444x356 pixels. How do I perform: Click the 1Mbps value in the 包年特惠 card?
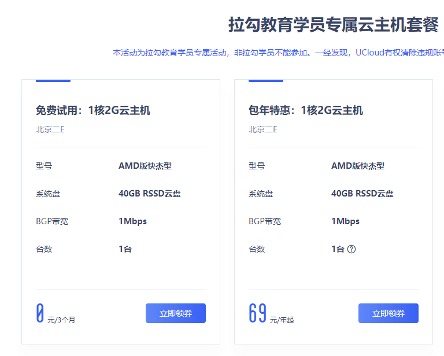click(x=346, y=221)
